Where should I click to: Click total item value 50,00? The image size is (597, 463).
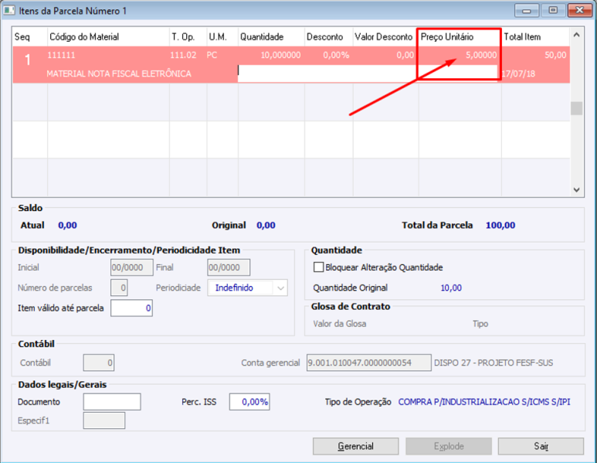[555, 55]
